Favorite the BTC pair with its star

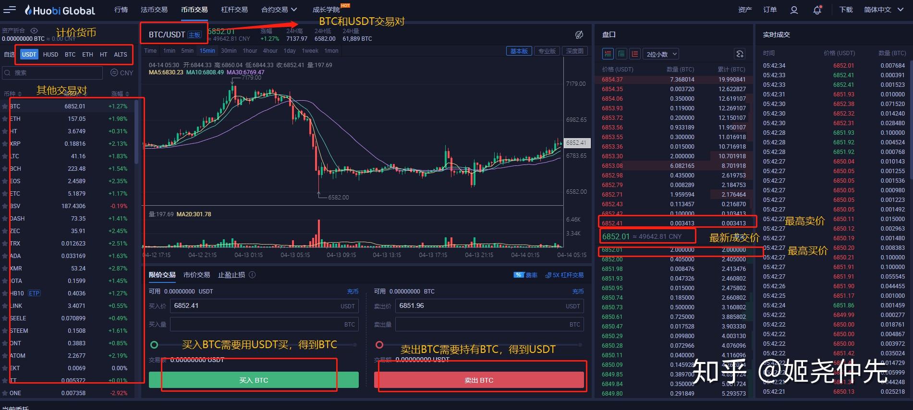(x=5, y=106)
